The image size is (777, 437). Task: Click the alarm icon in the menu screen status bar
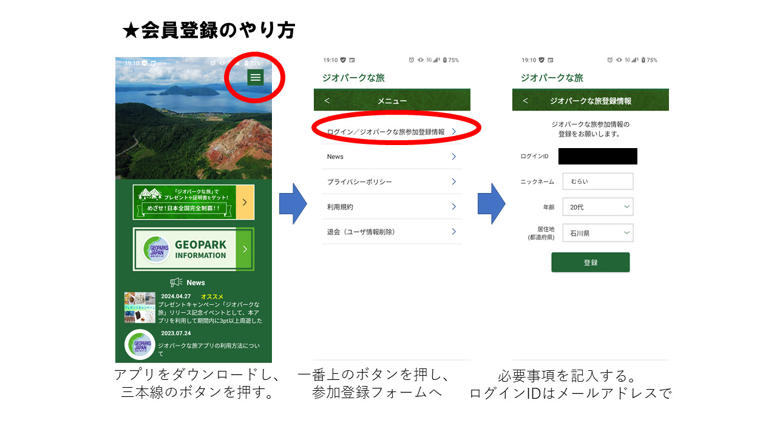coord(411,60)
